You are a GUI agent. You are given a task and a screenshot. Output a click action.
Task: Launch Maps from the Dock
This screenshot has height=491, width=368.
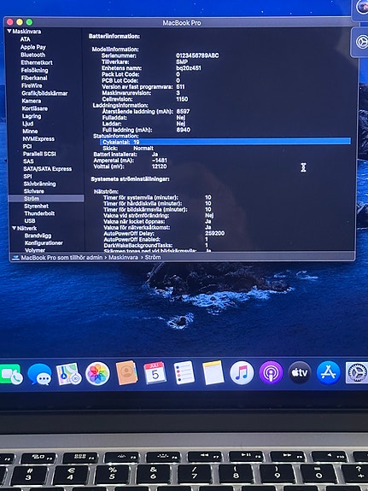click(68, 374)
